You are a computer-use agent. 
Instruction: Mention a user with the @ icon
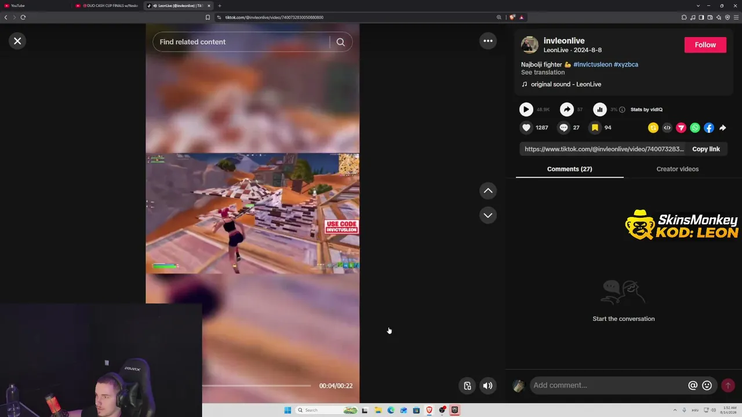point(693,385)
